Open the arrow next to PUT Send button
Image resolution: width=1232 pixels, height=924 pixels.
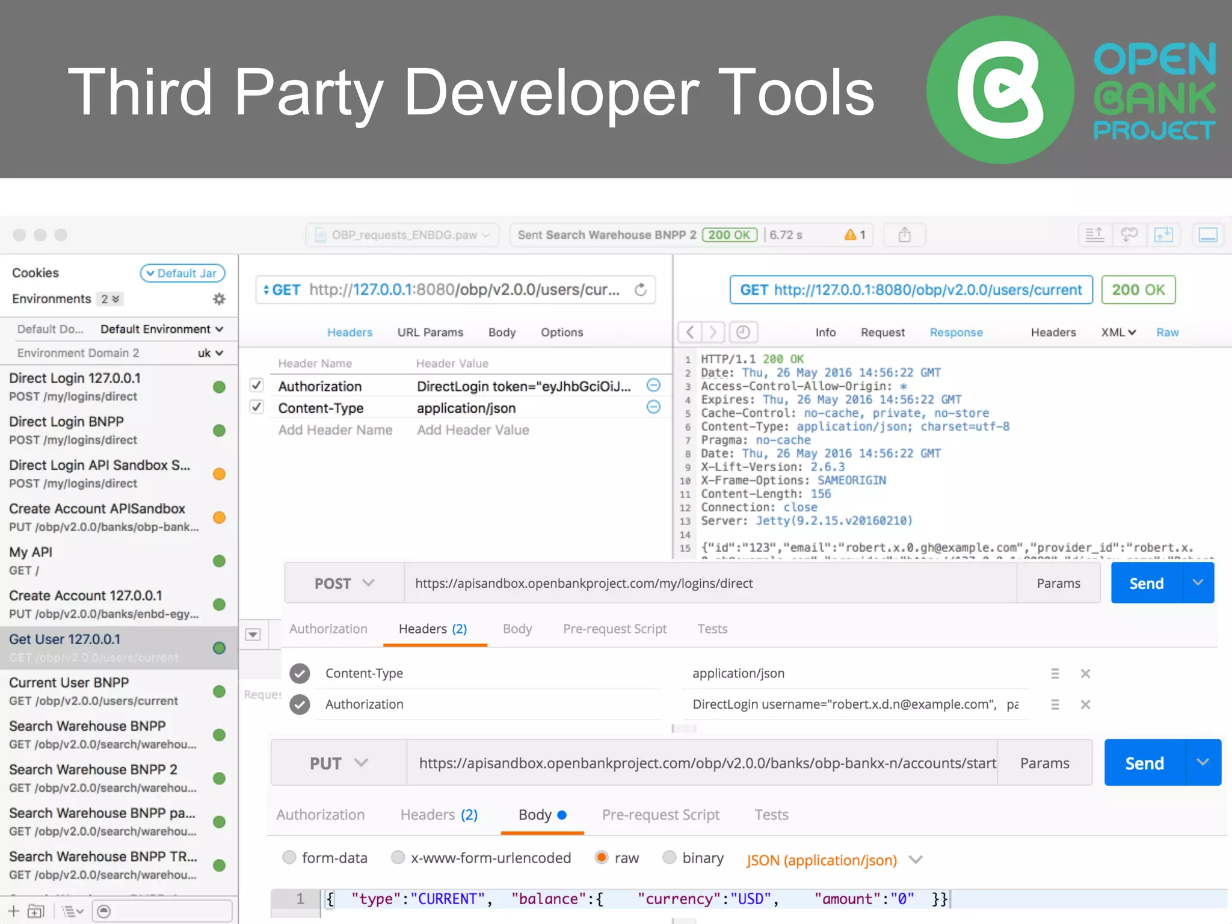coord(1203,762)
